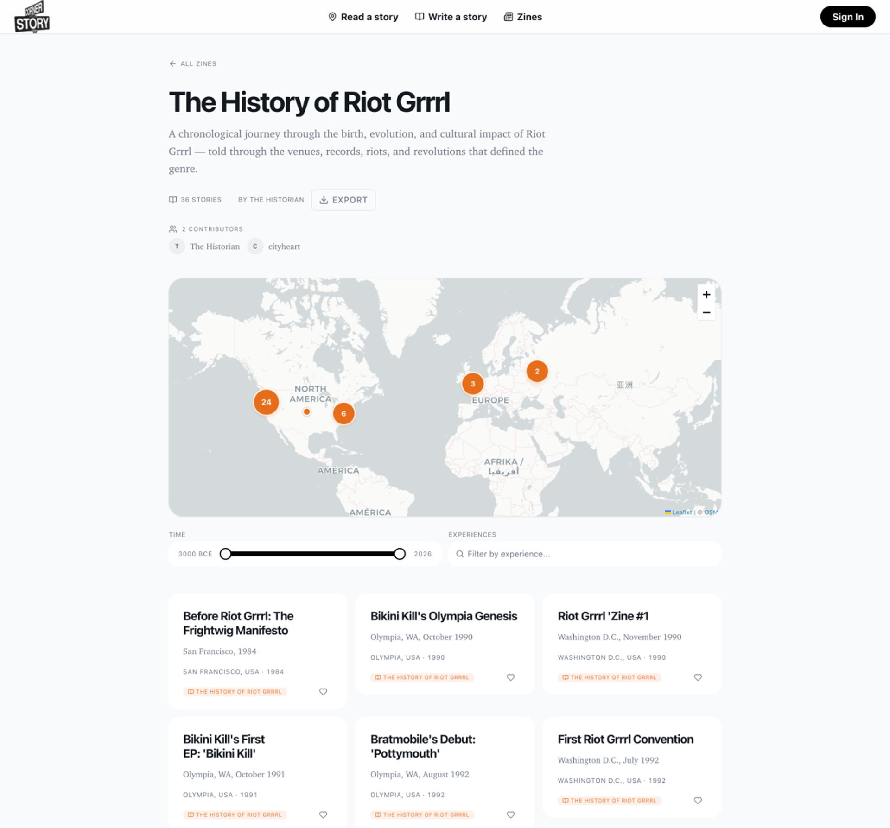Export this zine
Viewport: 890px width, 828px height.
coord(343,200)
